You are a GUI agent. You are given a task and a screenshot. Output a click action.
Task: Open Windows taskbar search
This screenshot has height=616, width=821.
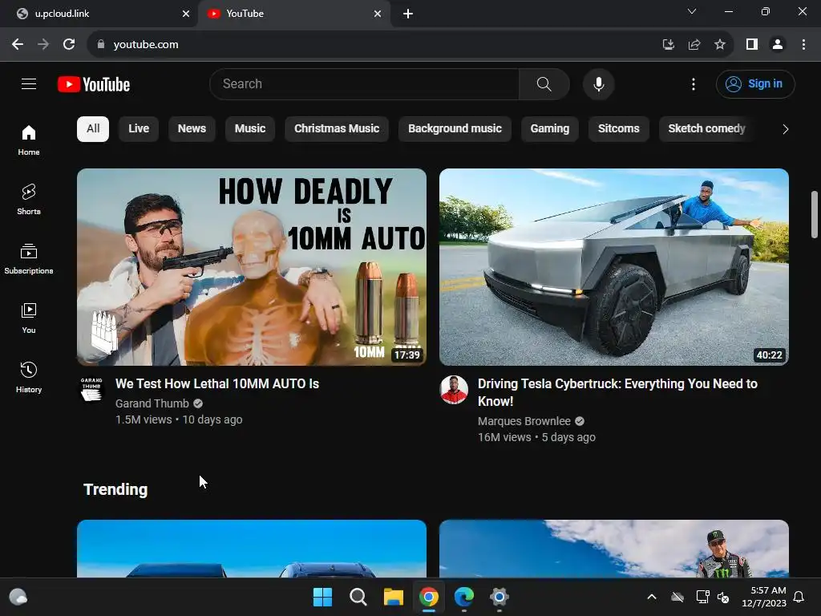tap(358, 597)
